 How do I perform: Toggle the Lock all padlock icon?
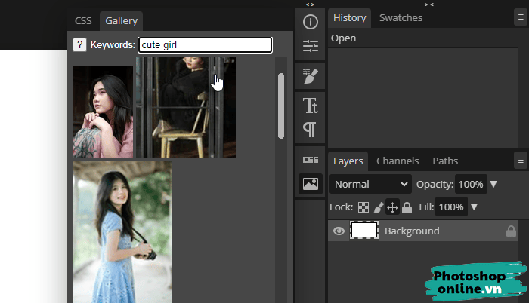(407, 207)
